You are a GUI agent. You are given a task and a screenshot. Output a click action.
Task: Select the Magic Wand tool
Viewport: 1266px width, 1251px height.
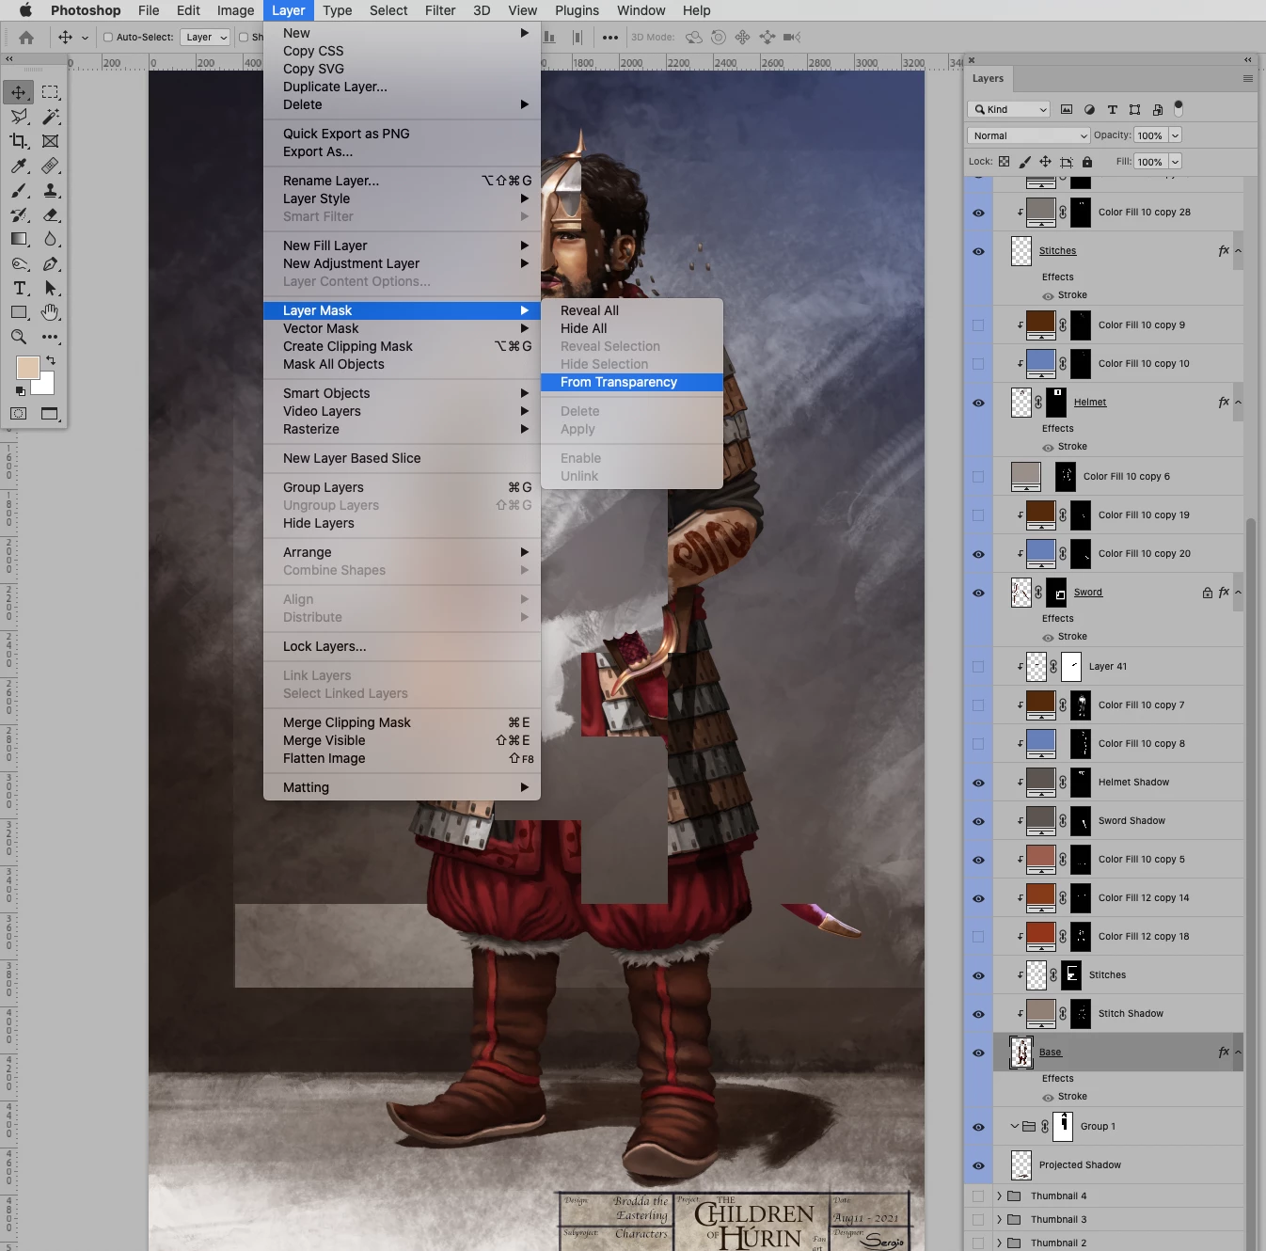51,117
